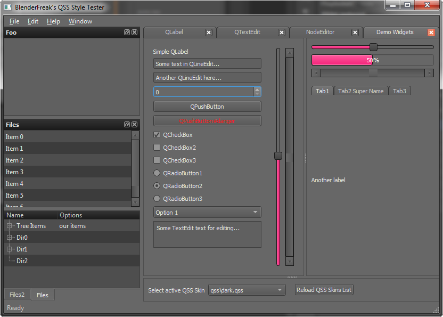Image resolution: width=443 pixels, height=317 pixels.
Task: Uncheck the QCheckBox checkbox
Action: click(157, 135)
